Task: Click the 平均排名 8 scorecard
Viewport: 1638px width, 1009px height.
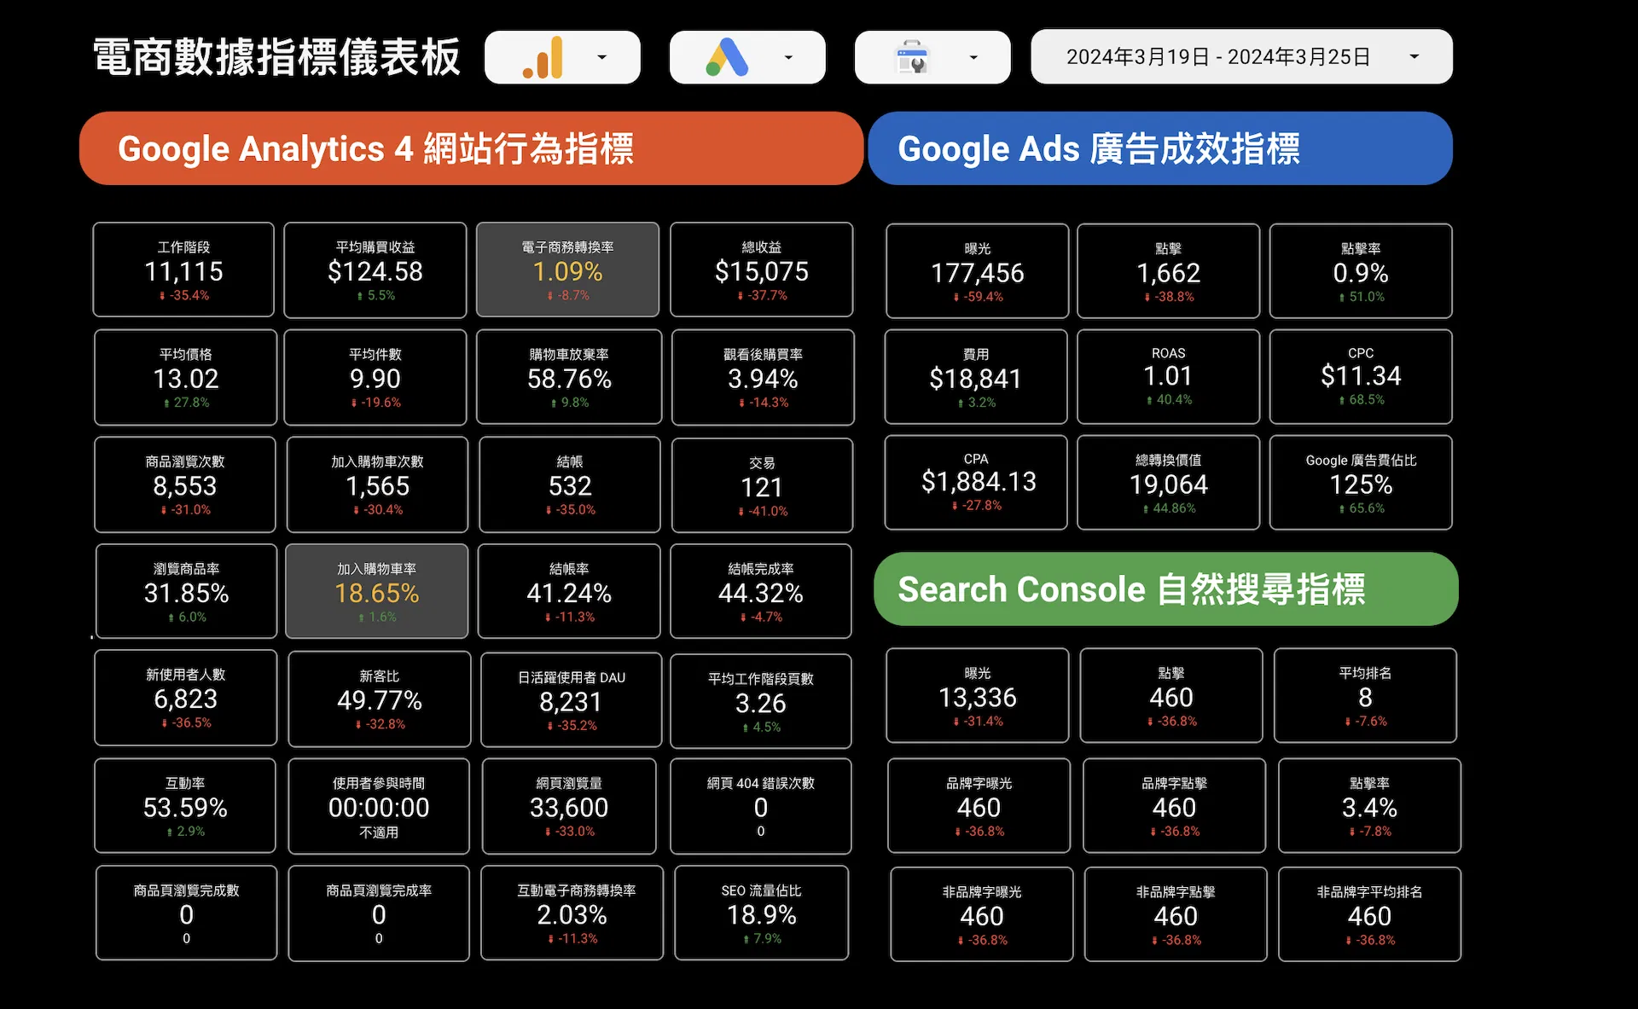Action: click(x=1365, y=695)
